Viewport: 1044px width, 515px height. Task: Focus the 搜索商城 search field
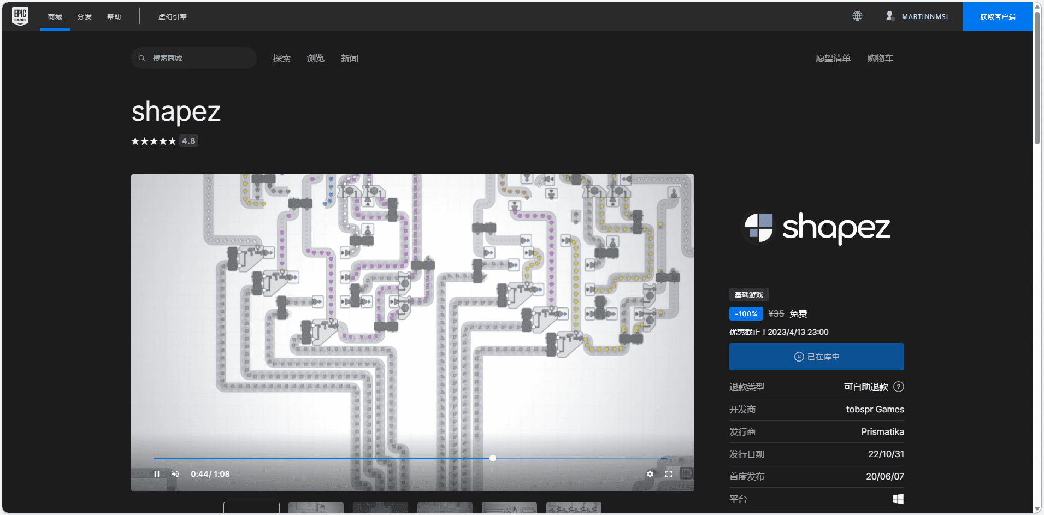(x=194, y=58)
